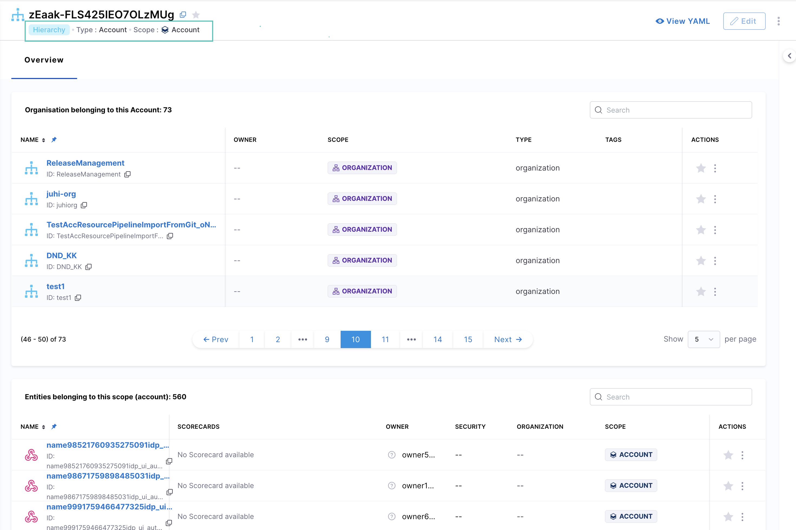Open the DND_KK row actions menu
The width and height of the screenshot is (796, 530).
[715, 261]
